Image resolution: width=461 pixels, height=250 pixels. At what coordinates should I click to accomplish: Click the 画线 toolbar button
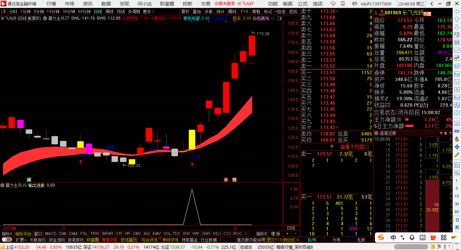pos(233,12)
